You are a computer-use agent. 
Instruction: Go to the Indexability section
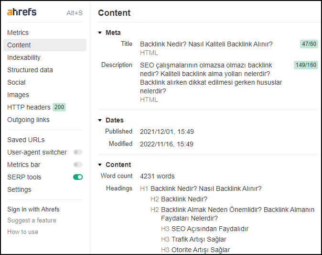tap(24, 57)
